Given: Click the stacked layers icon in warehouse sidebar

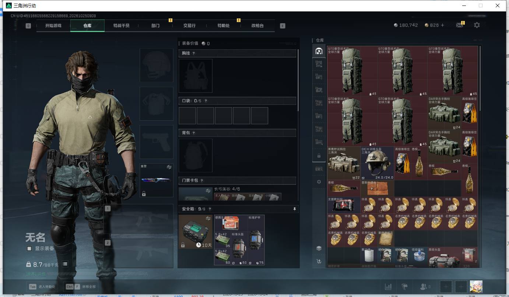Looking at the screenshot, I should click(x=319, y=248).
